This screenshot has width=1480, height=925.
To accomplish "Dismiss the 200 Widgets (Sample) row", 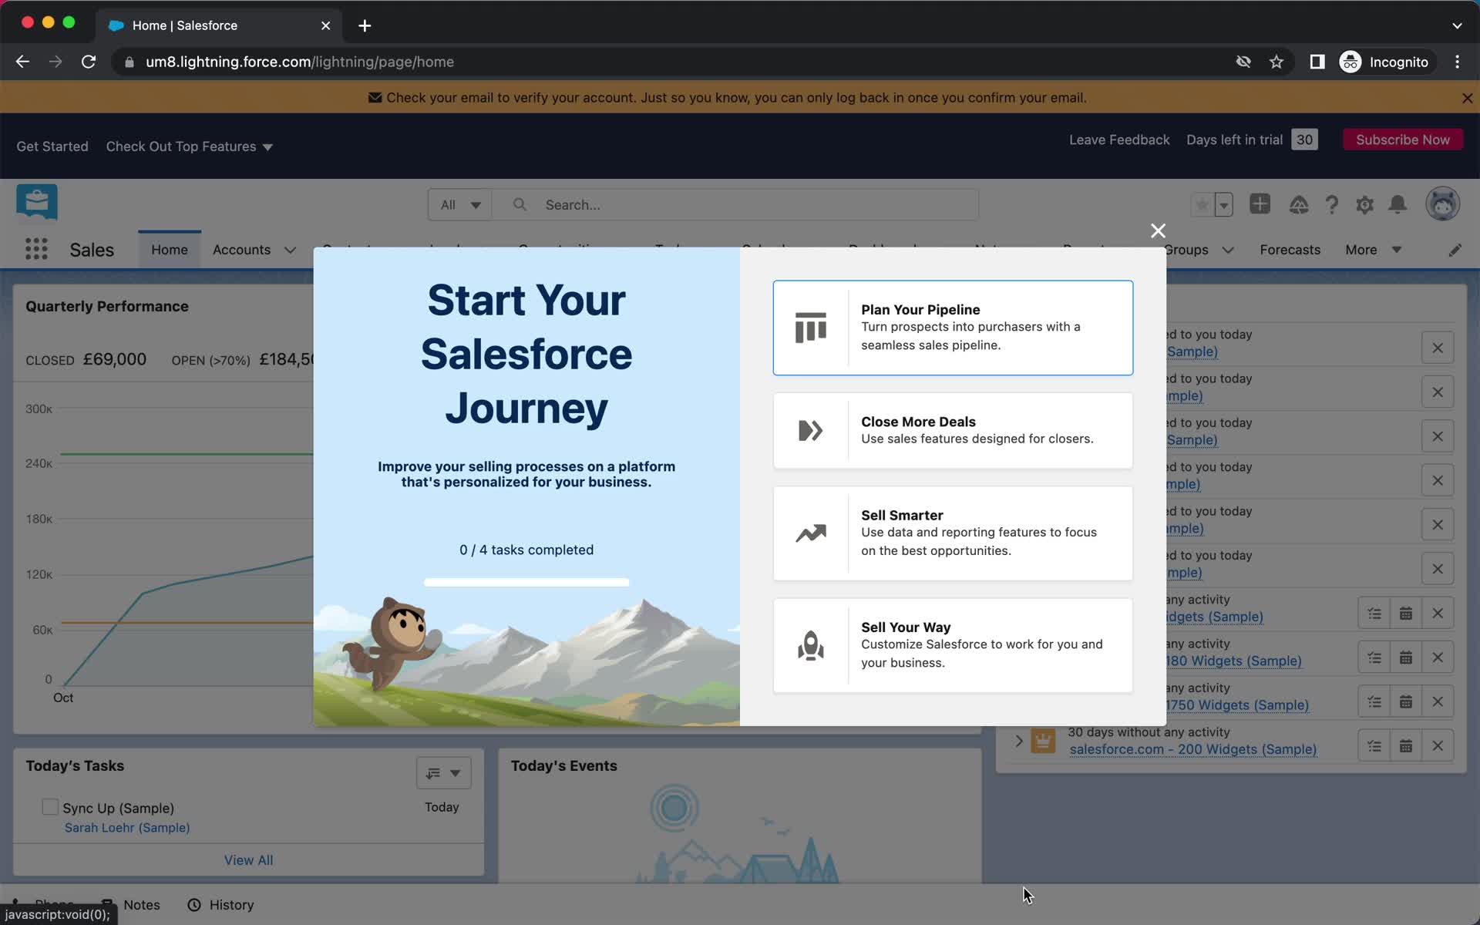I will 1437,745.
